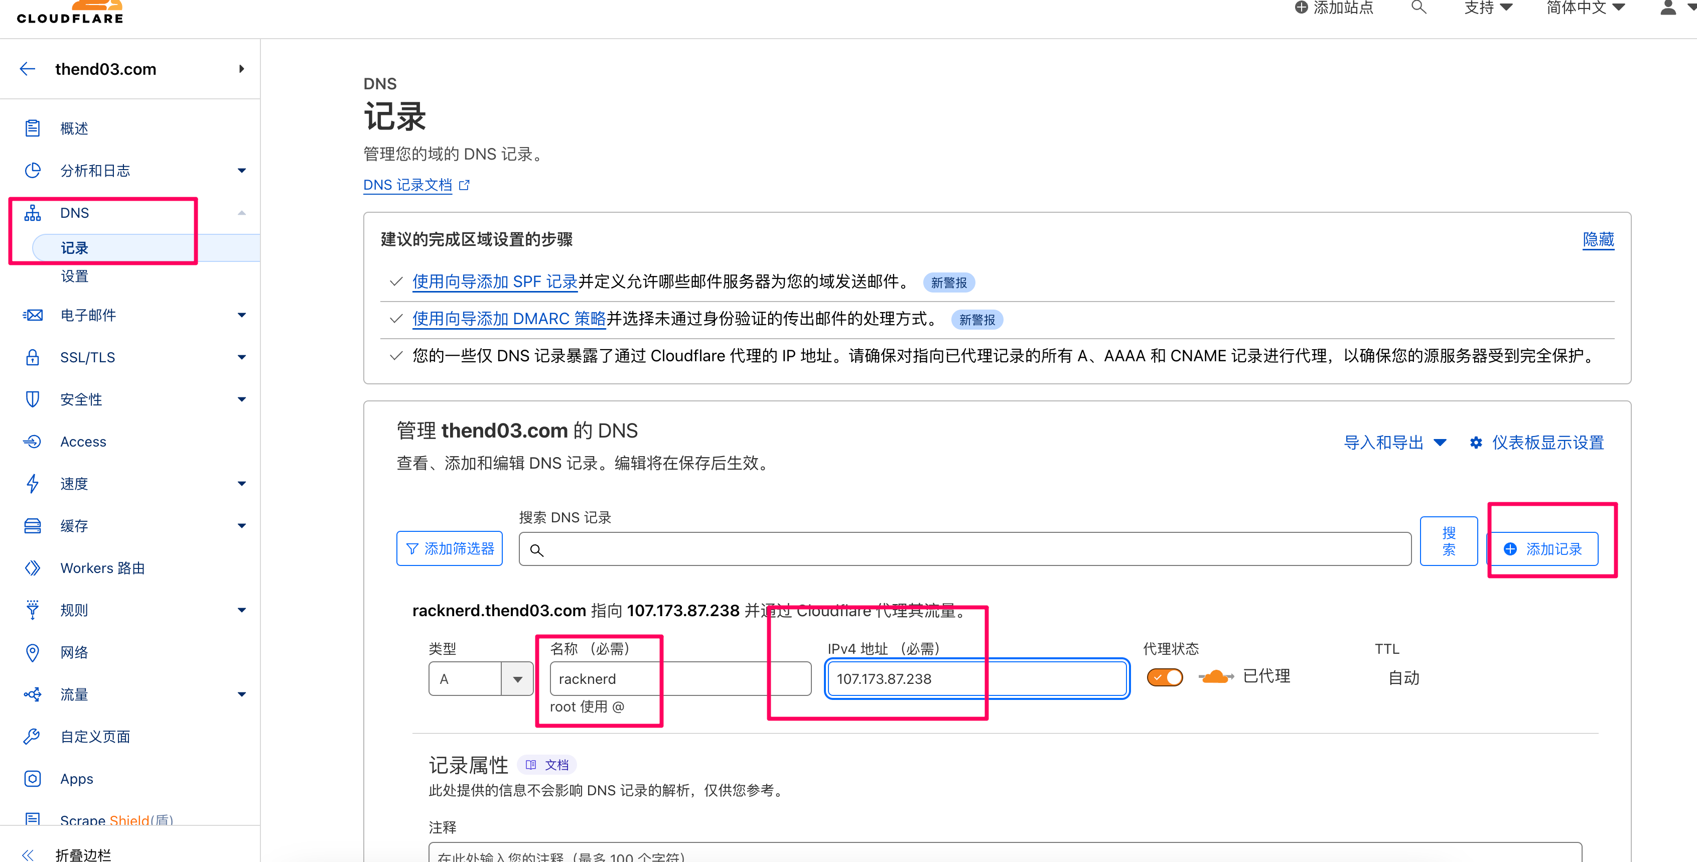Click the Cloudflare logo
The width and height of the screenshot is (1697, 862).
(x=70, y=12)
